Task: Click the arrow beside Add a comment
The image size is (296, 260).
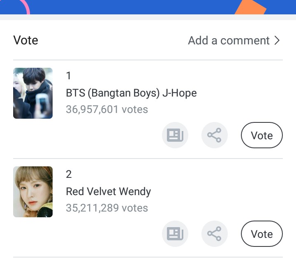Action: pyautogui.click(x=277, y=40)
